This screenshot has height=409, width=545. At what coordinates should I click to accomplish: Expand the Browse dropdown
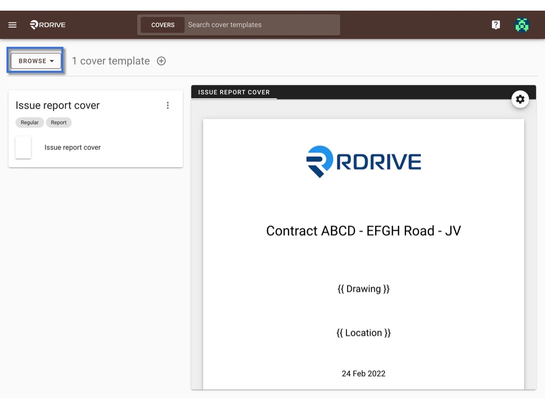[x=36, y=61]
